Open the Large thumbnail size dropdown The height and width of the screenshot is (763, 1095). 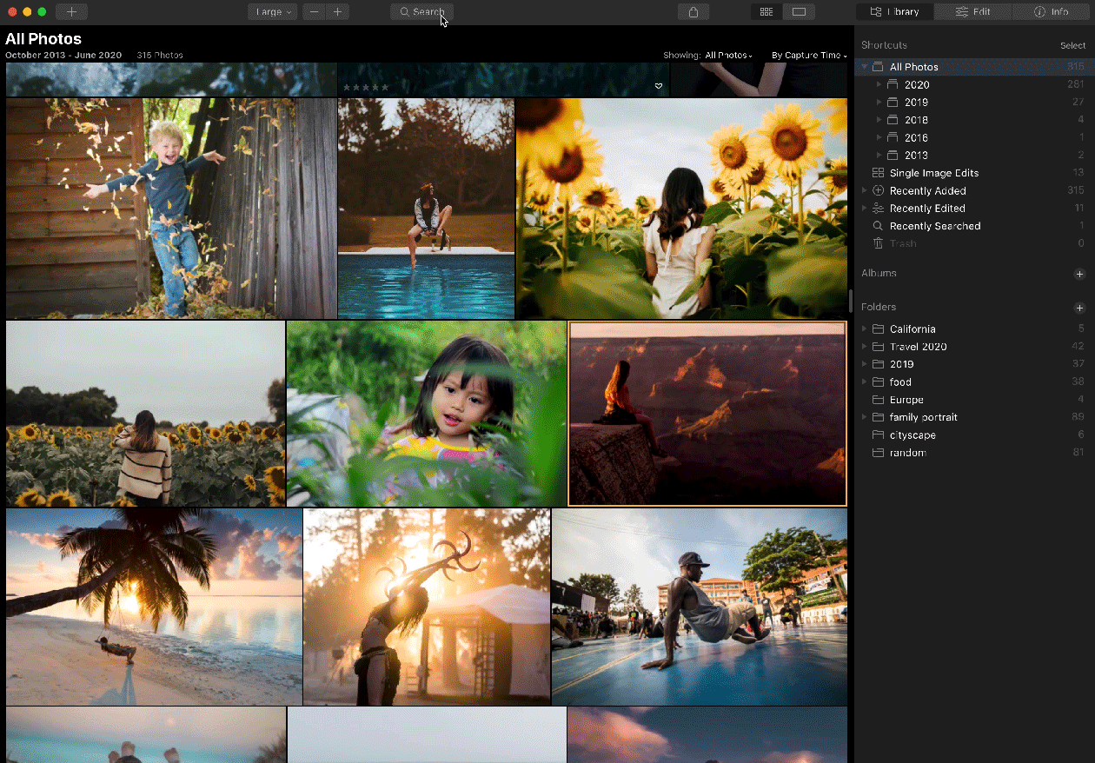pyautogui.click(x=273, y=12)
